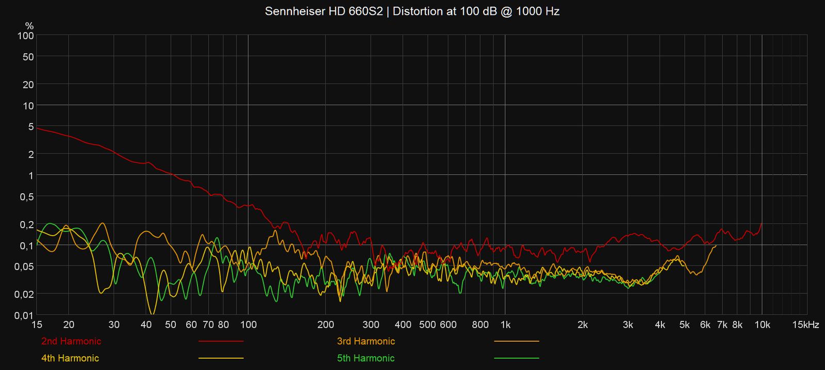Image resolution: width=825 pixels, height=370 pixels.
Task: Click the red 2nd Harmonic legend line
Action: click(x=221, y=341)
